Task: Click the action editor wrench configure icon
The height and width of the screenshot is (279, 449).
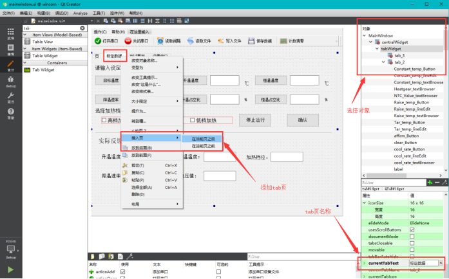Action: click(129, 256)
